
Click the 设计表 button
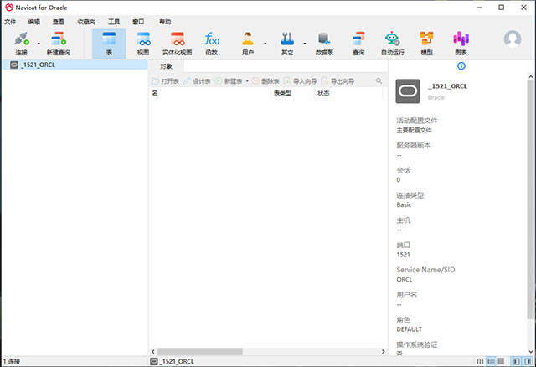pos(198,81)
